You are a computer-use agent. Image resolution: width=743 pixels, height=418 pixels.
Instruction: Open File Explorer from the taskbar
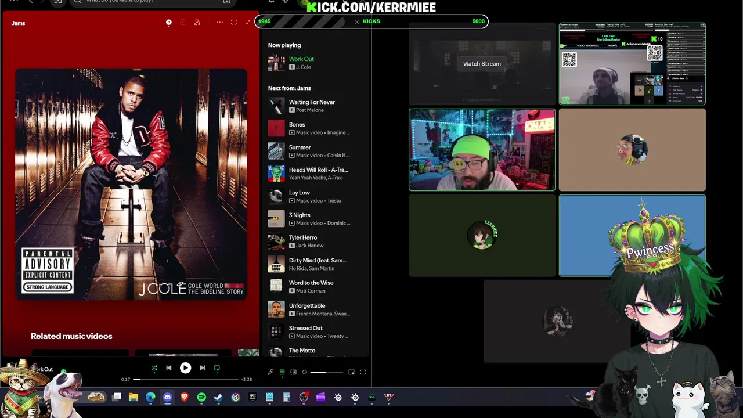[134, 397]
